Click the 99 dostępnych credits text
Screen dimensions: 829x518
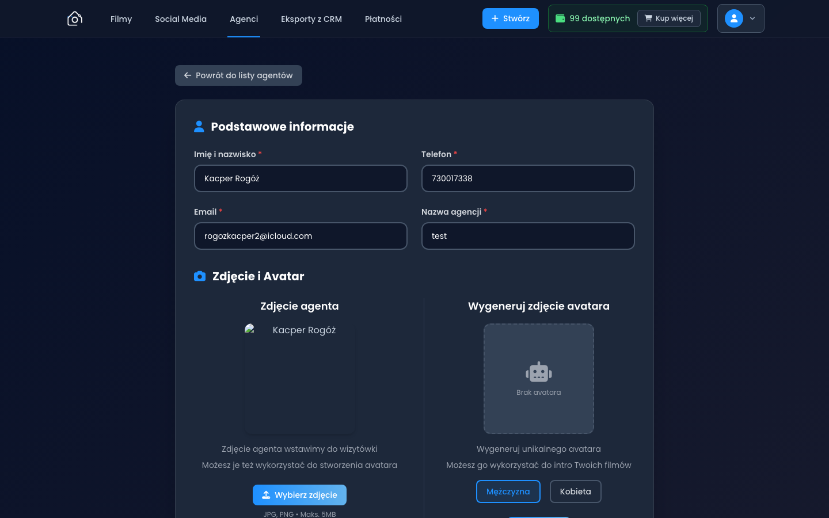click(600, 18)
